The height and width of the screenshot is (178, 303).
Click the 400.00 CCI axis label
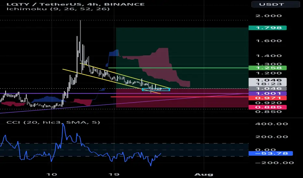pyautogui.click(x=271, y=124)
